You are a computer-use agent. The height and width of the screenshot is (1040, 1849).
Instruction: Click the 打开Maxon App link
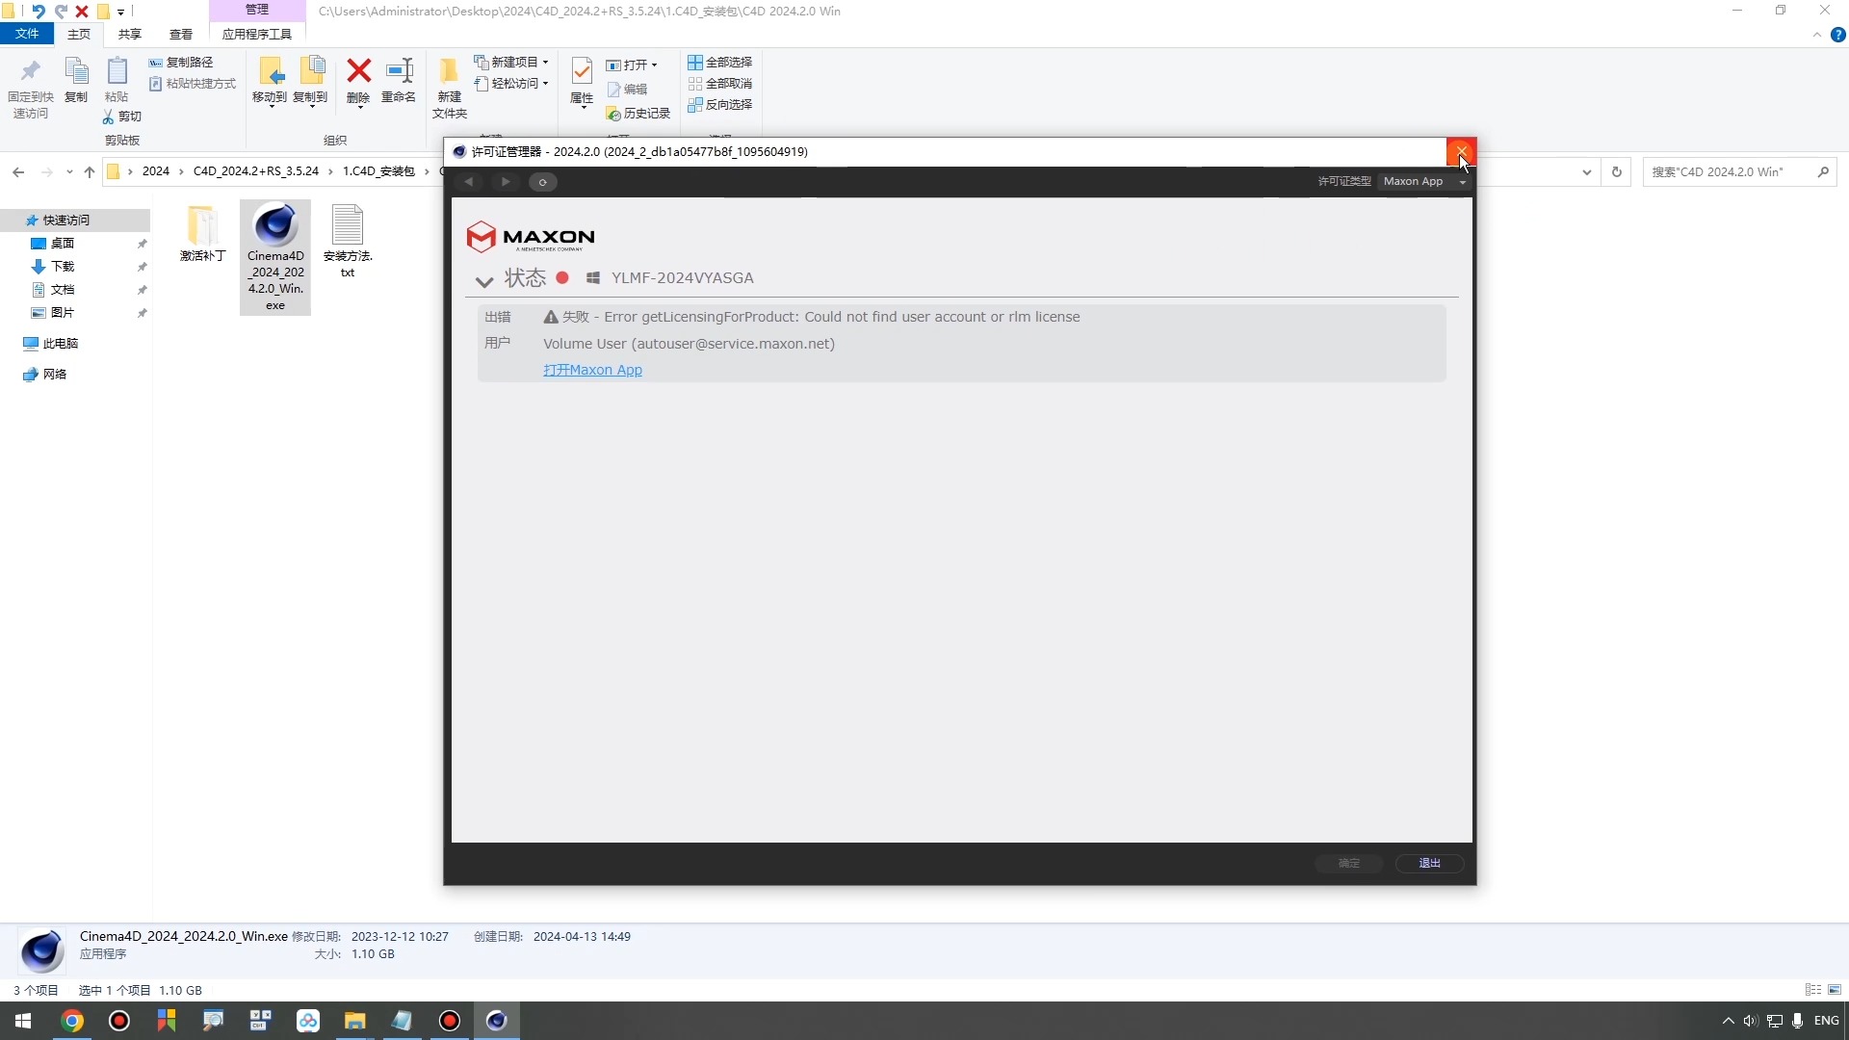coord(592,370)
